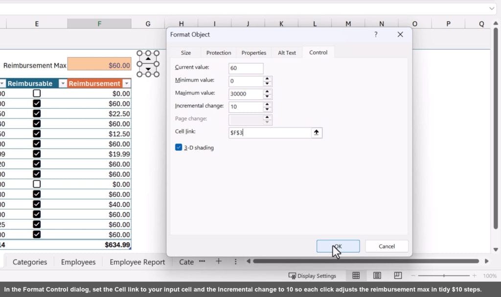Viewport: 501px width, 297px height.
Task: Open Display Settings in status bar
Action: (312, 275)
